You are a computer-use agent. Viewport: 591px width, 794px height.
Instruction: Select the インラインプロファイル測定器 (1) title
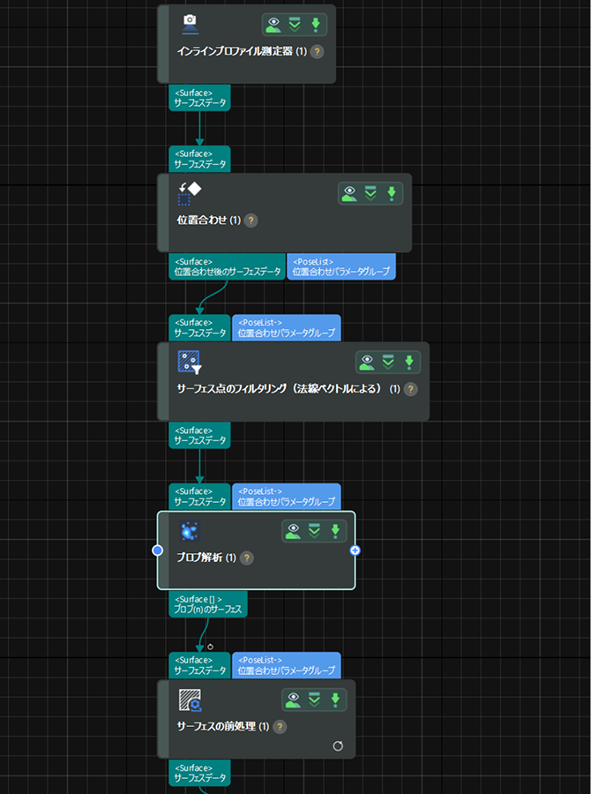coord(242,52)
